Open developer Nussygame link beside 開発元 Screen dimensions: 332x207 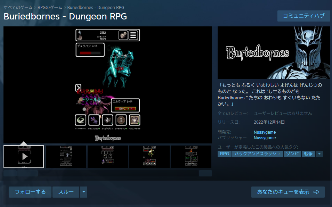[265, 132]
